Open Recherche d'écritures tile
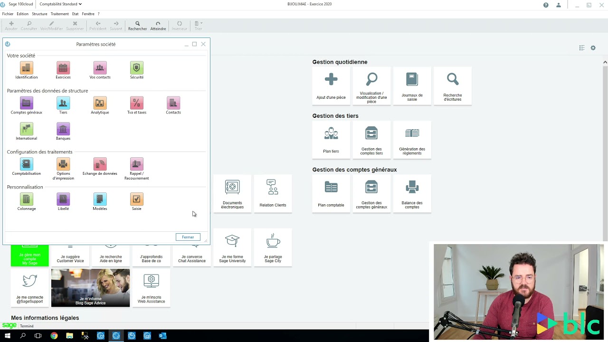 point(453,85)
